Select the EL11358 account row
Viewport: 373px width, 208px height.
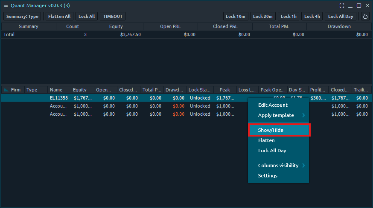(x=59, y=98)
